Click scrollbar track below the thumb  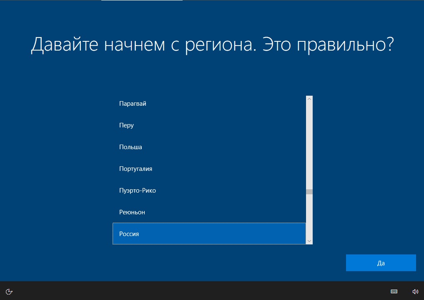point(309,217)
